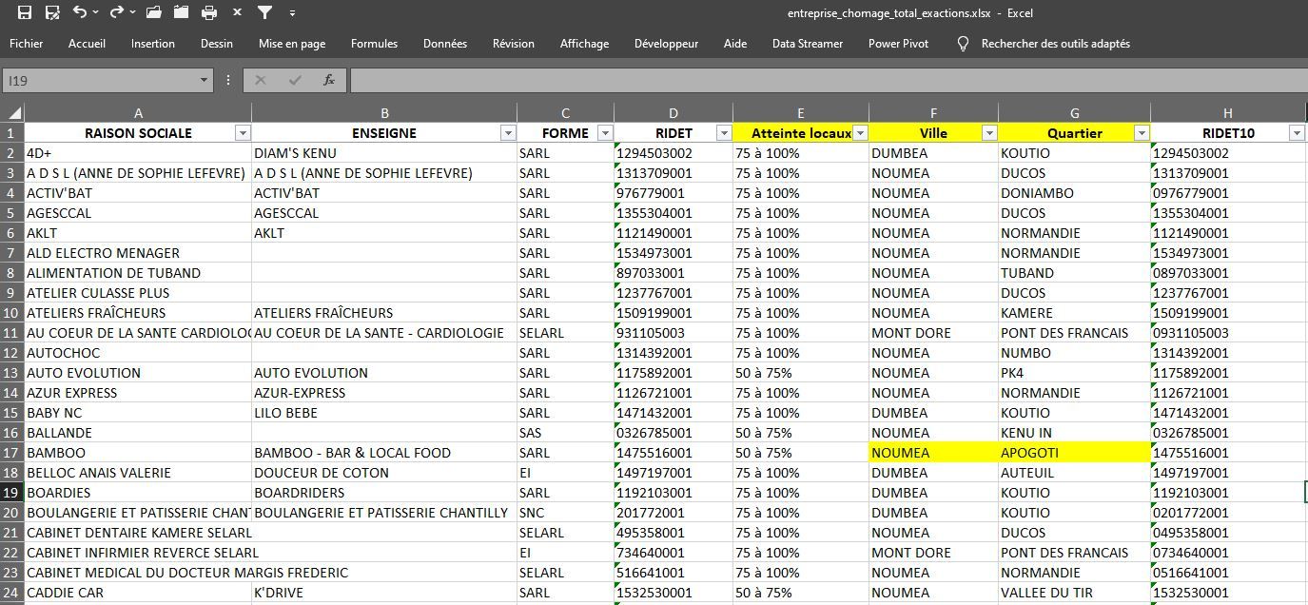This screenshot has width=1308, height=605.
Task: Expand the Name Box dropdown arrow
Action: 204,81
